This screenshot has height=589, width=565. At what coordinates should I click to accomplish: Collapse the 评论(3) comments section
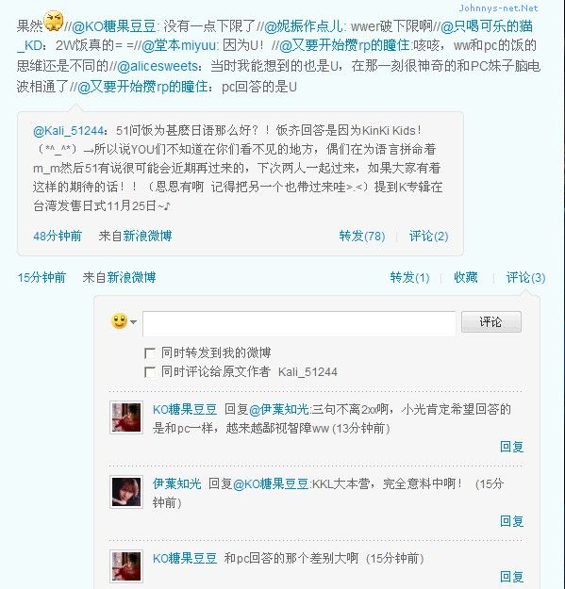[x=525, y=278]
